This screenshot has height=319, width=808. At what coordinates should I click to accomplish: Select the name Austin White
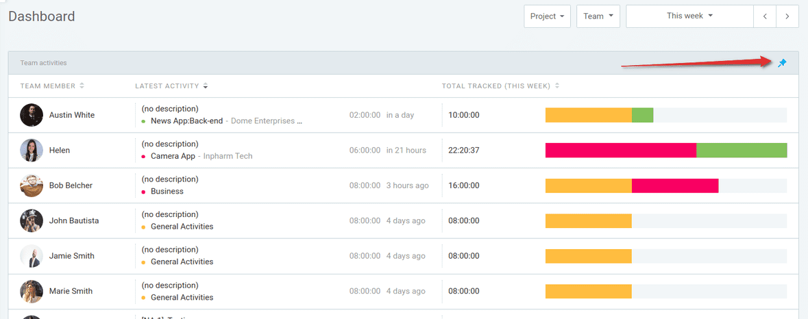tap(72, 115)
